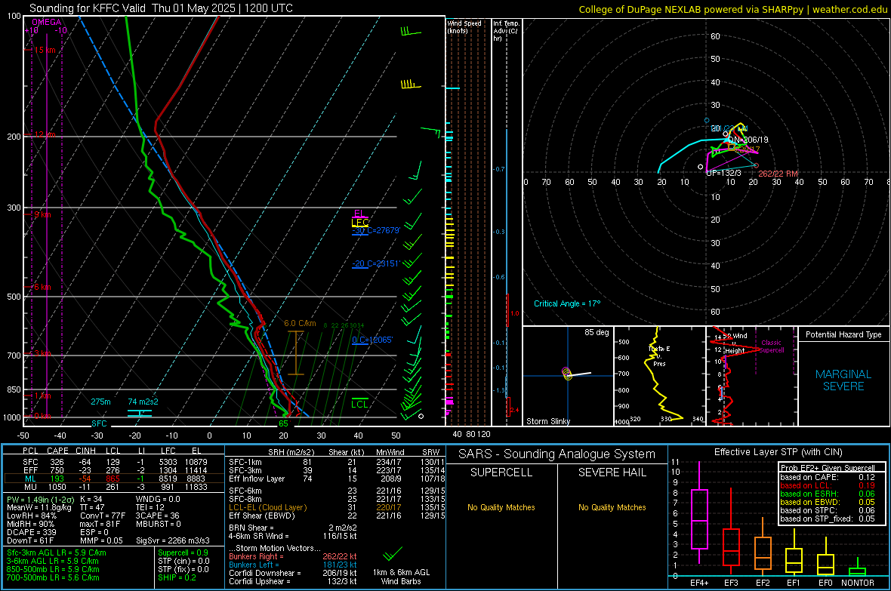Click the Critical Angle = 17° text
This screenshot has width=891, height=591.
pos(567,304)
